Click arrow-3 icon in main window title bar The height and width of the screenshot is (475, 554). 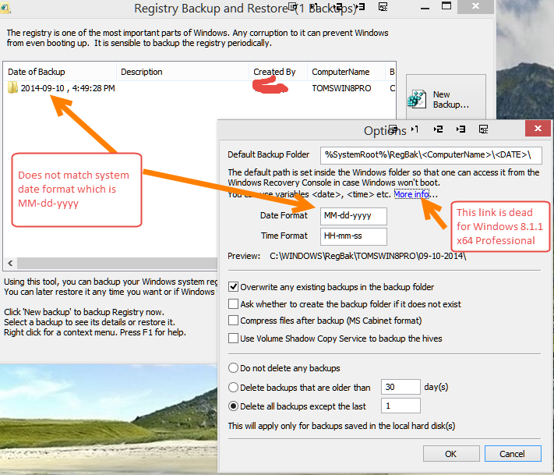[360, 7]
